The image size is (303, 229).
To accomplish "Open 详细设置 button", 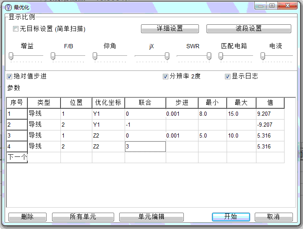I will pos(170,29).
